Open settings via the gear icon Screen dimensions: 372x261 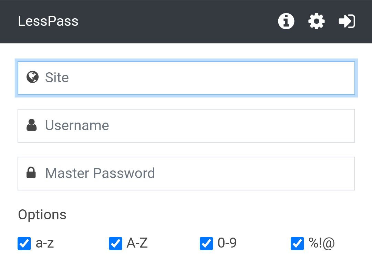click(317, 21)
